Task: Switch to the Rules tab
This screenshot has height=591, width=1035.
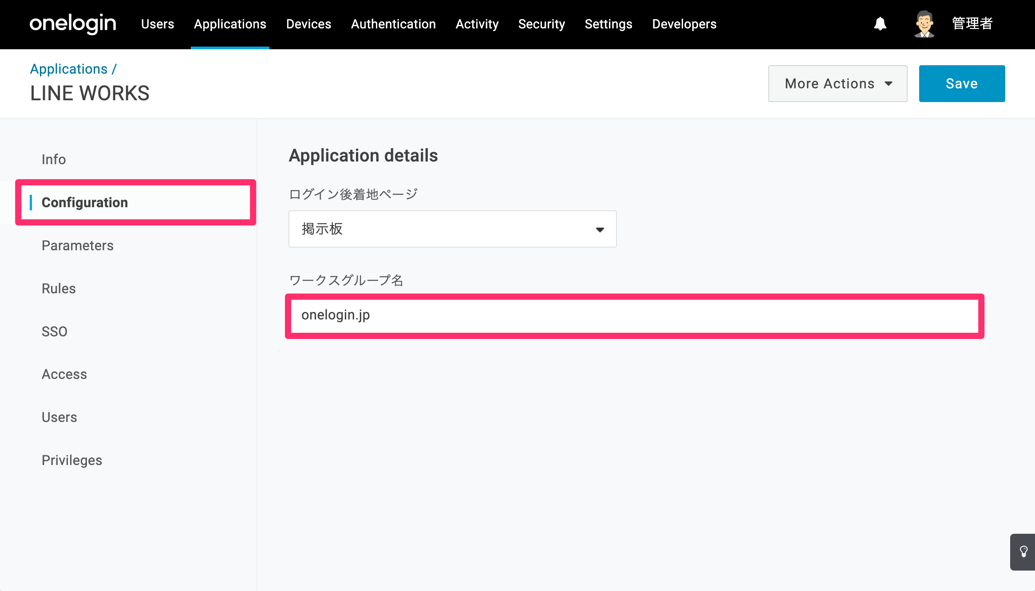Action: coord(59,288)
